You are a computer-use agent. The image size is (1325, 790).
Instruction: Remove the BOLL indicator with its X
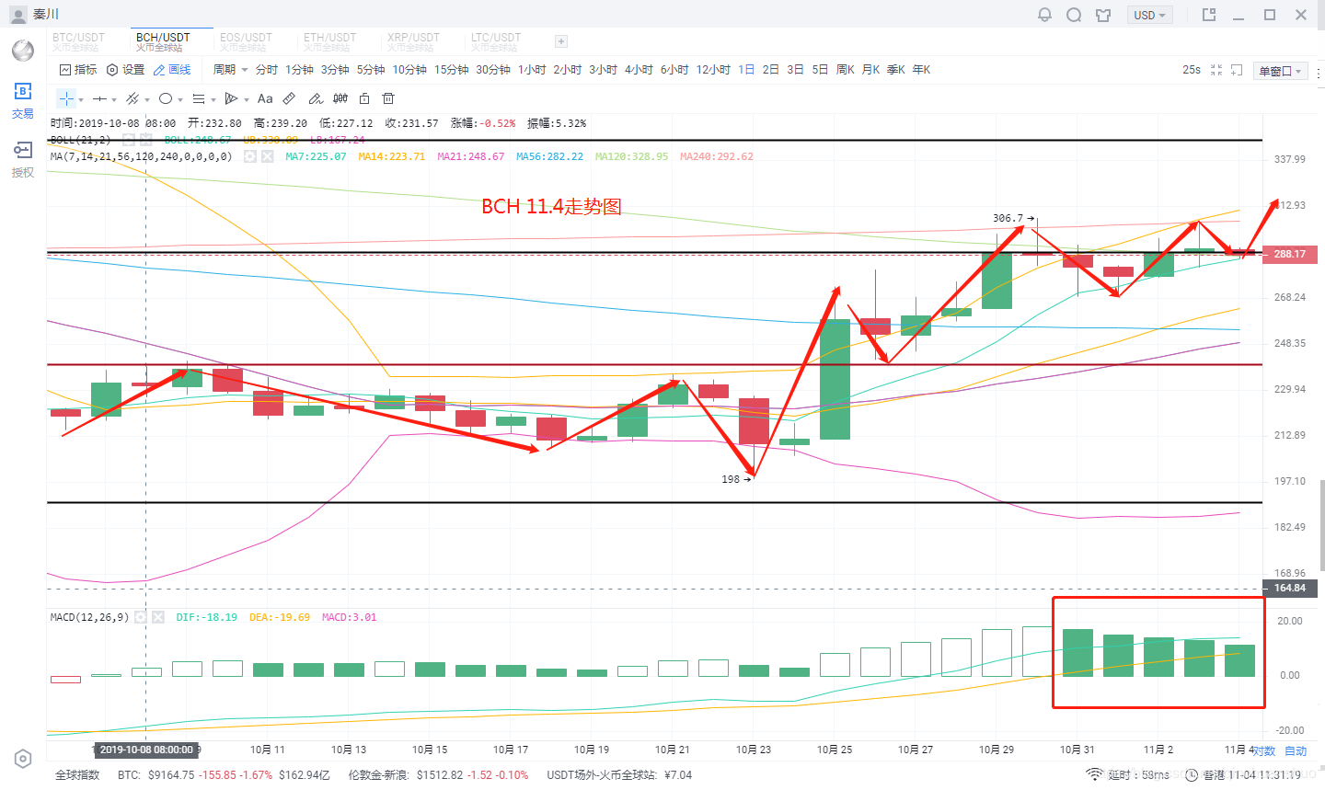pos(148,140)
